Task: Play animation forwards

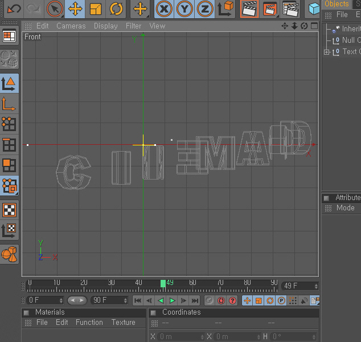Action: pos(172,300)
